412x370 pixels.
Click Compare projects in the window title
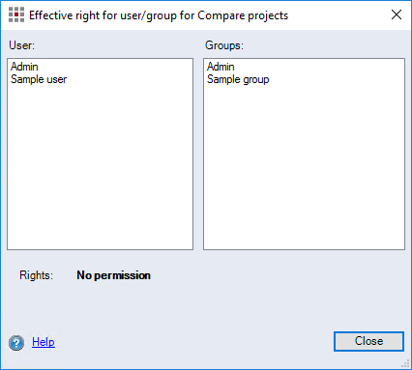pyautogui.click(x=243, y=15)
